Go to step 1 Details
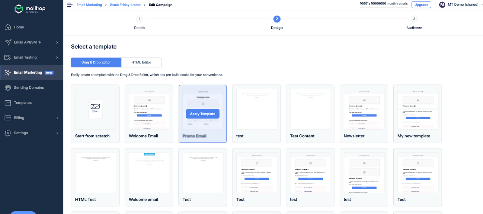The height and width of the screenshot is (214, 483). [x=139, y=19]
